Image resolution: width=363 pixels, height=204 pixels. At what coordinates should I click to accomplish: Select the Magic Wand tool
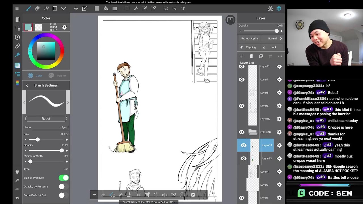136,8
